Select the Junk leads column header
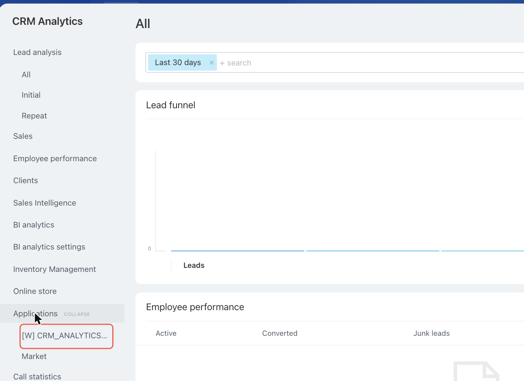The height and width of the screenshot is (381, 524). click(432, 333)
